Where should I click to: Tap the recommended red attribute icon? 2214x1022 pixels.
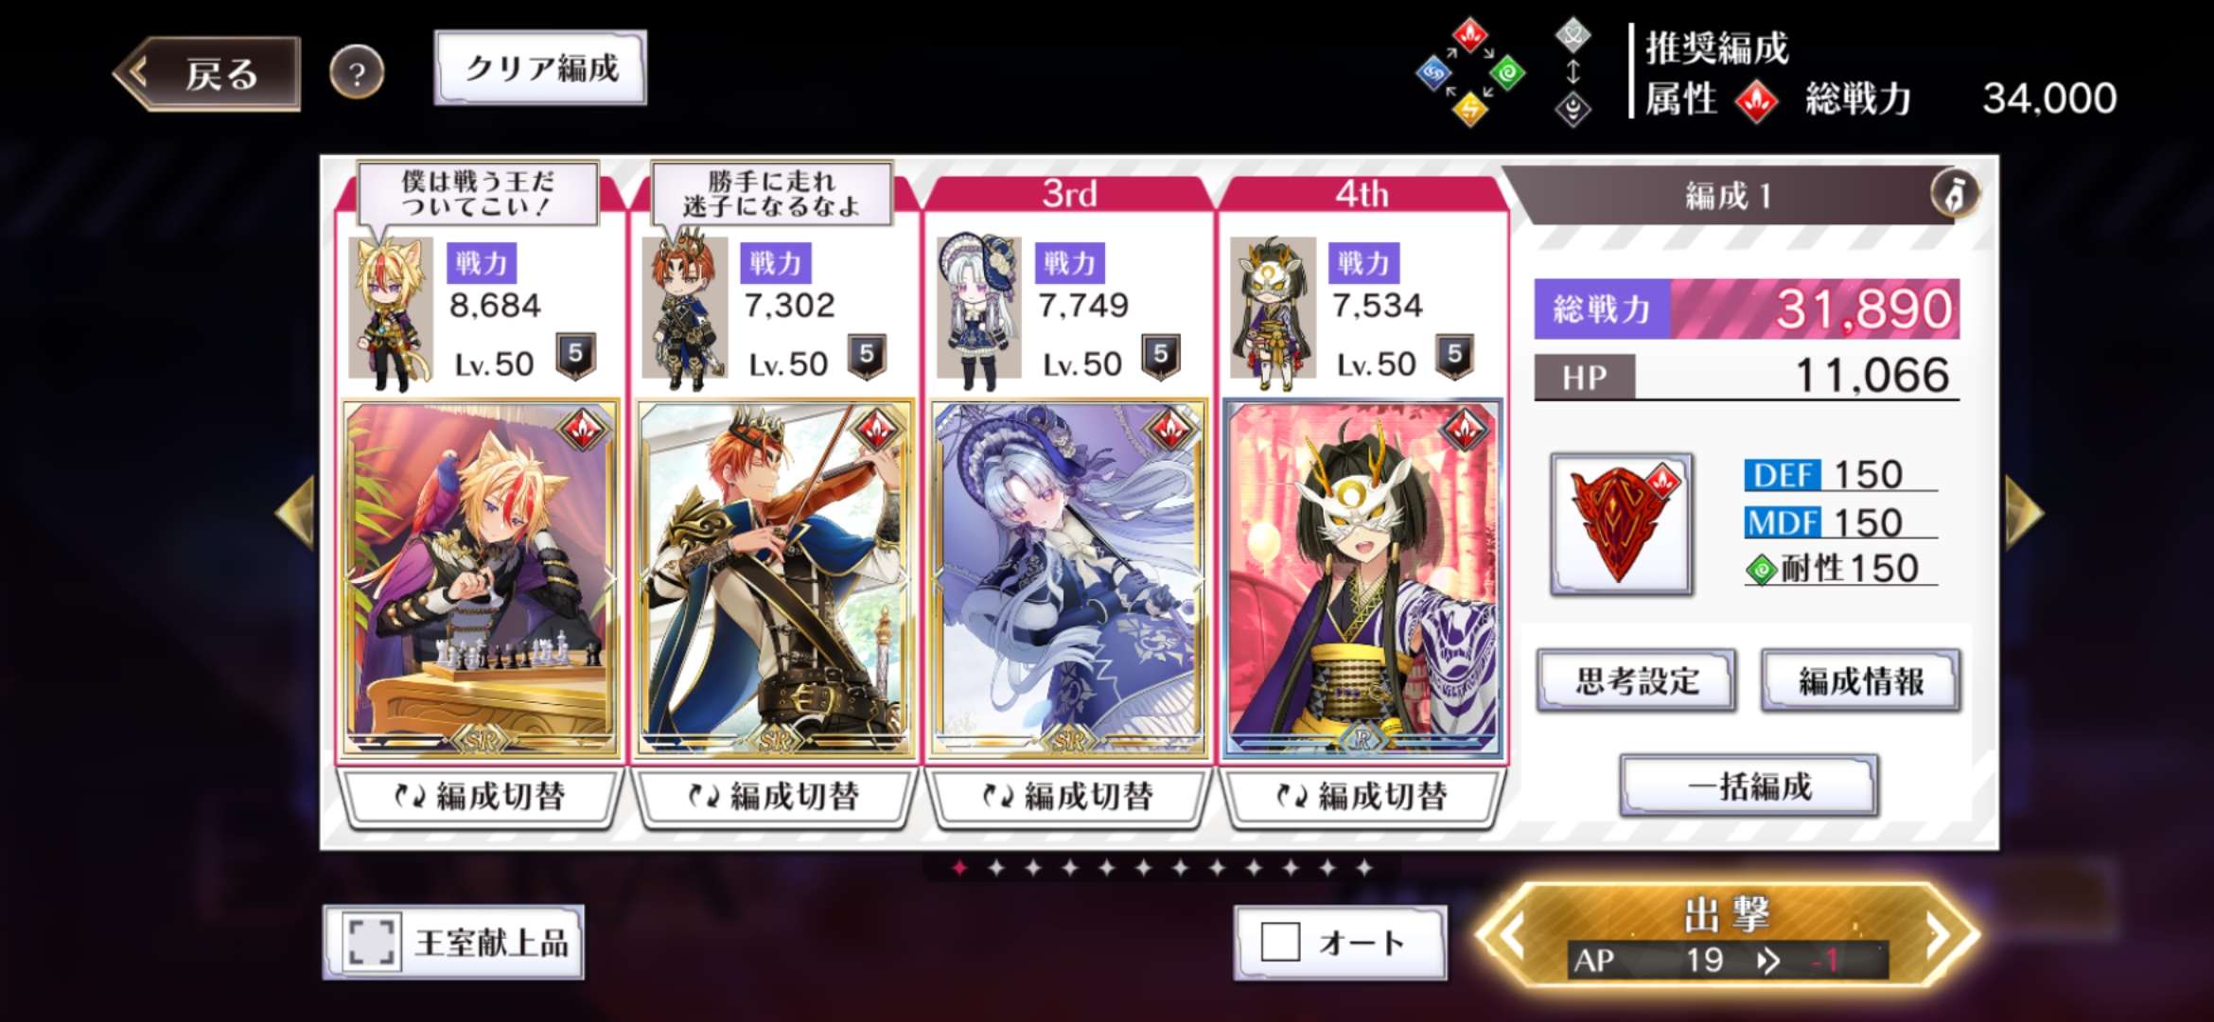[x=1756, y=100]
